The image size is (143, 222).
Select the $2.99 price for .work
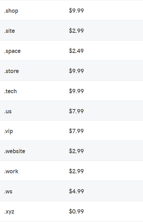[76, 171]
